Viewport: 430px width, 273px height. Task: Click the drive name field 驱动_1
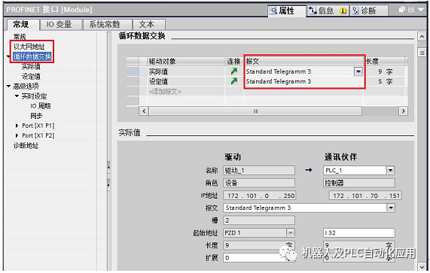tap(259, 170)
